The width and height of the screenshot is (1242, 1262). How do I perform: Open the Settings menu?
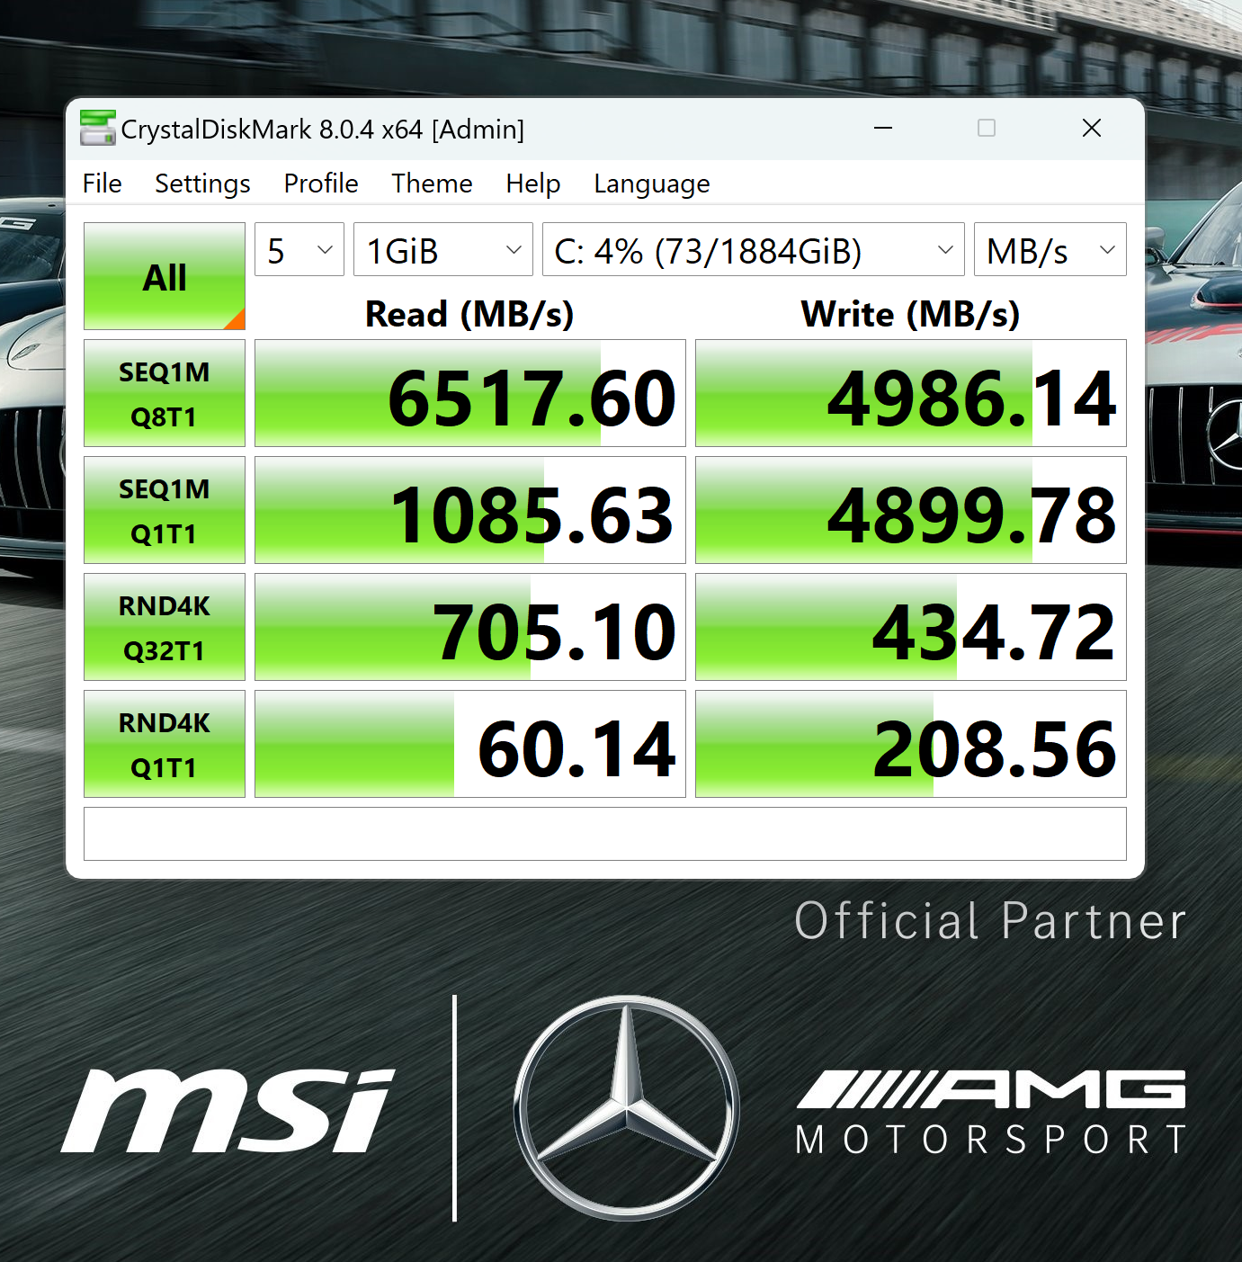202,183
